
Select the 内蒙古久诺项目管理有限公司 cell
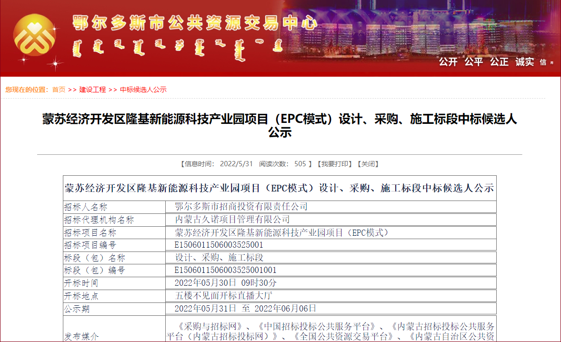(232, 220)
